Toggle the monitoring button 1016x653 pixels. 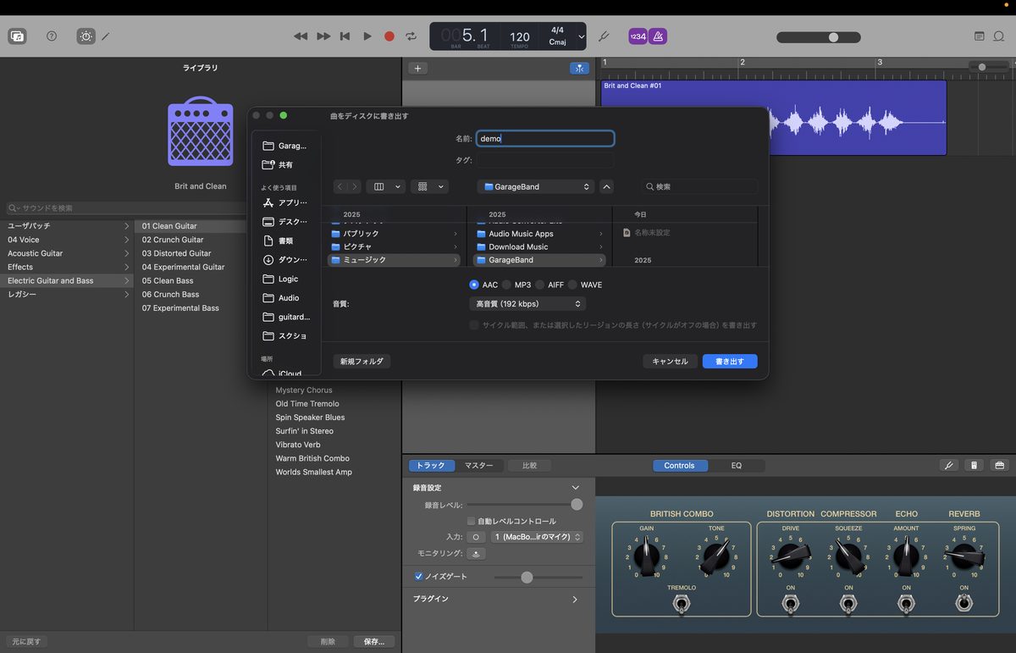[x=476, y=553]
